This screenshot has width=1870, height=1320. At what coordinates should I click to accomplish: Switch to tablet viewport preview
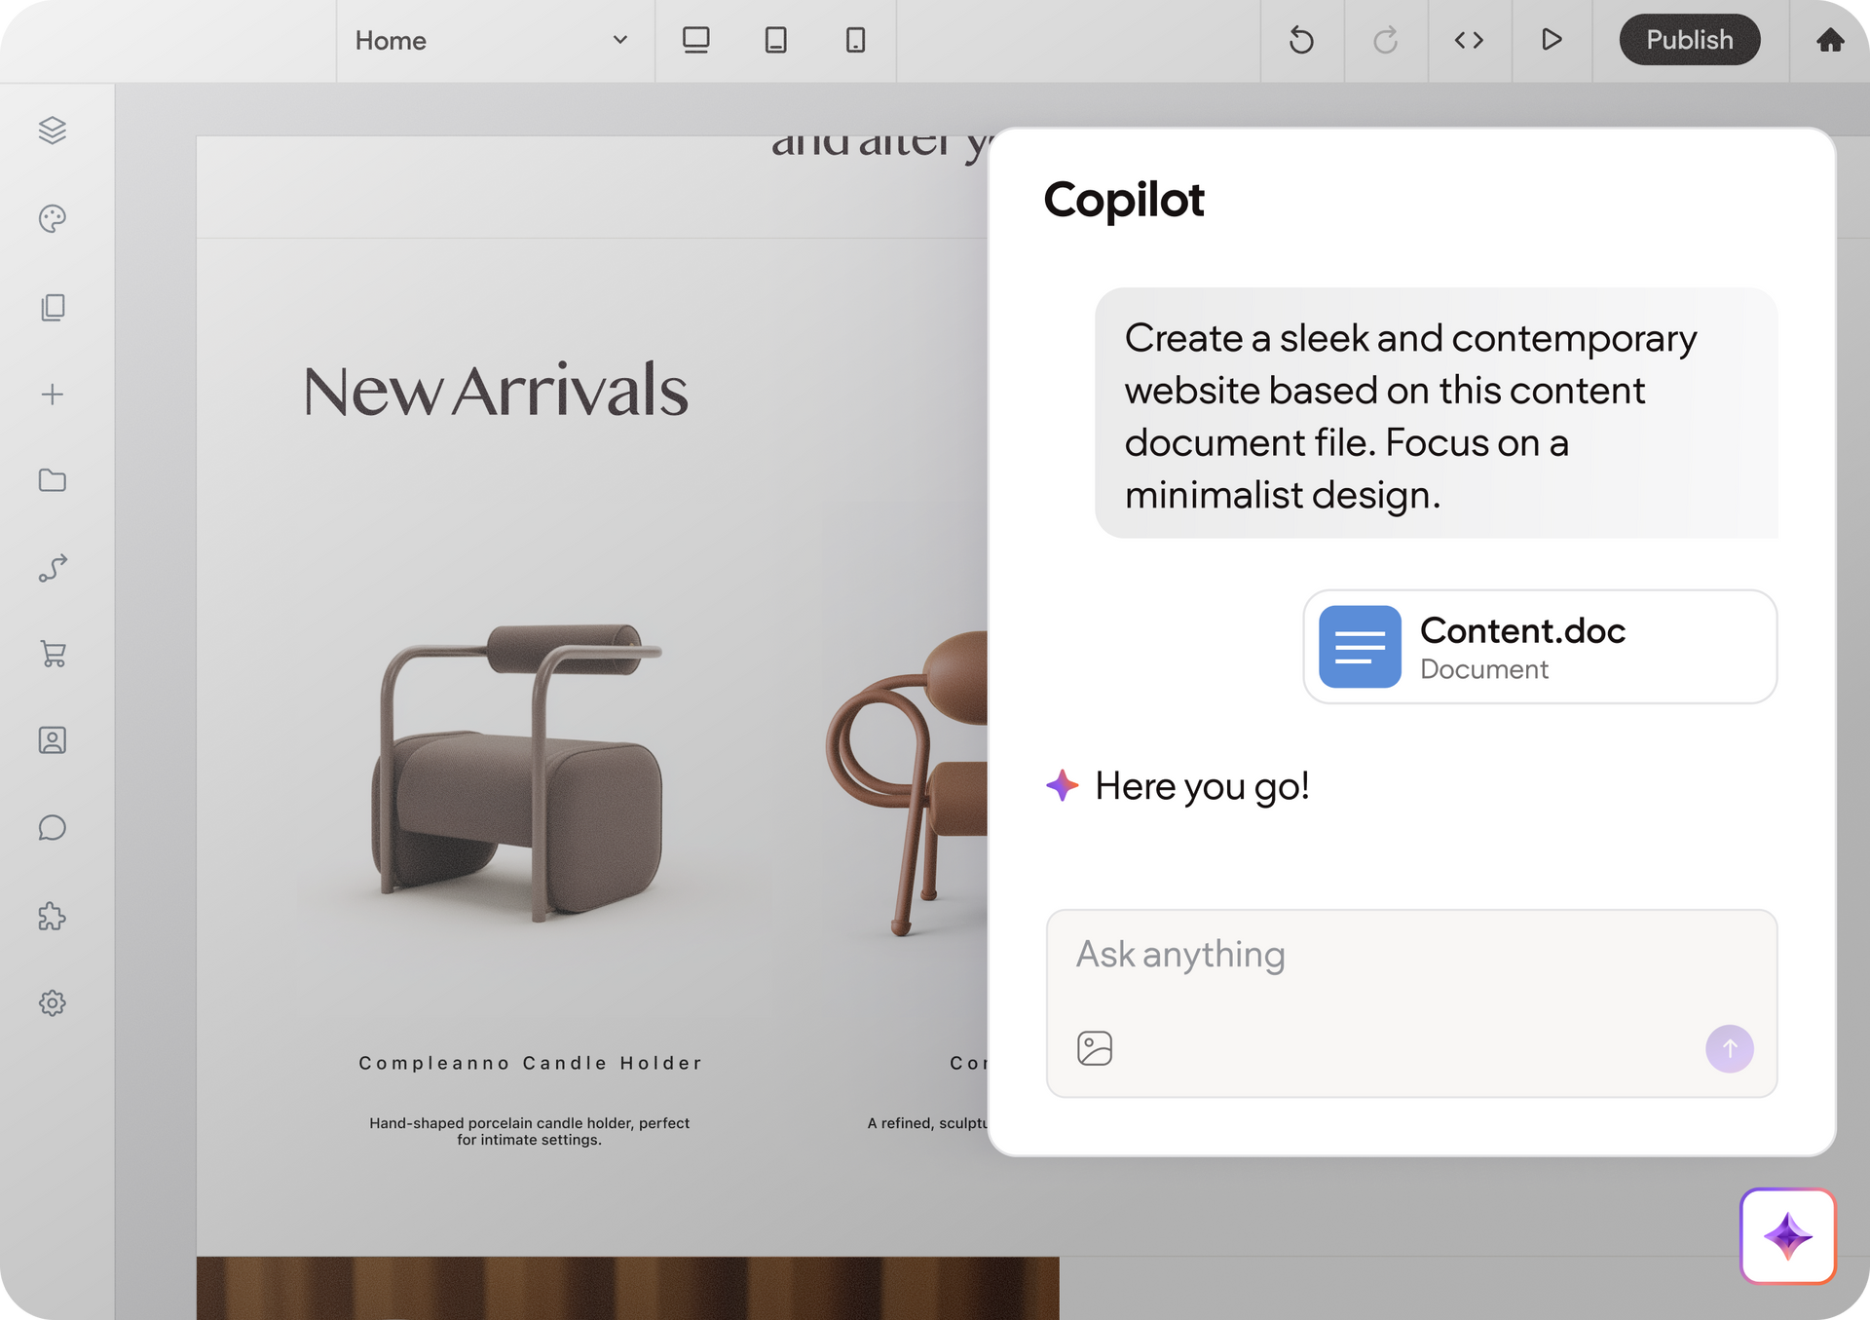click(775, 40)
